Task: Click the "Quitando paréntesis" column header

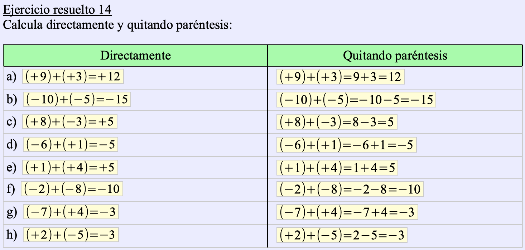Action: [x=395, y=56]
